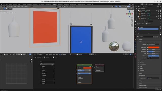Toggle the Use Nodes checkbox
This screenshot has height=91, width=162.
pyautogui.click(x=60, y=54)
